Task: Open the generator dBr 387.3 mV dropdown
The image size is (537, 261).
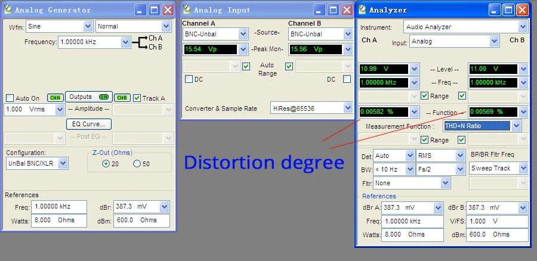Action: click(x=165, y=207)
